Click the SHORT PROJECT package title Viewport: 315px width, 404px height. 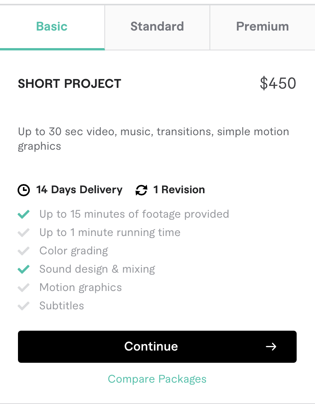tap(70, 84)
